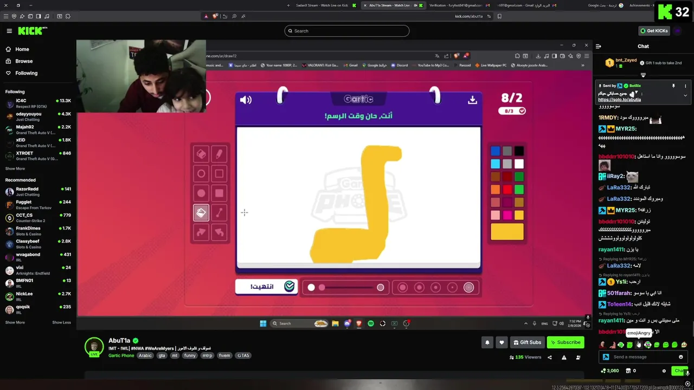Open the Gartic Phone category link

tap(121, 356)
